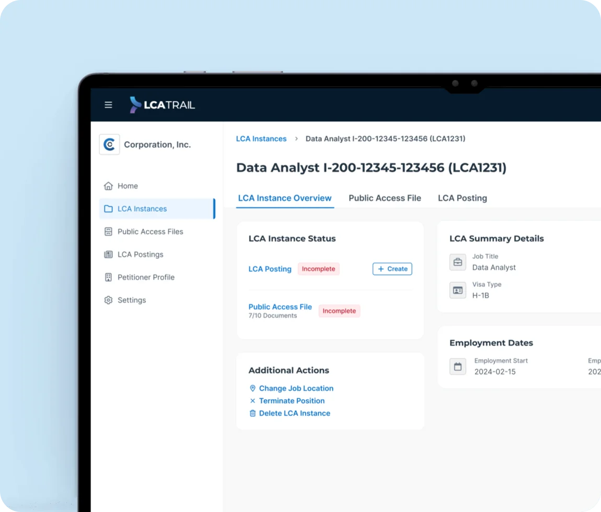
Task: Click the Public Access Files sidebar icon
Action: [x=109, y=231]
